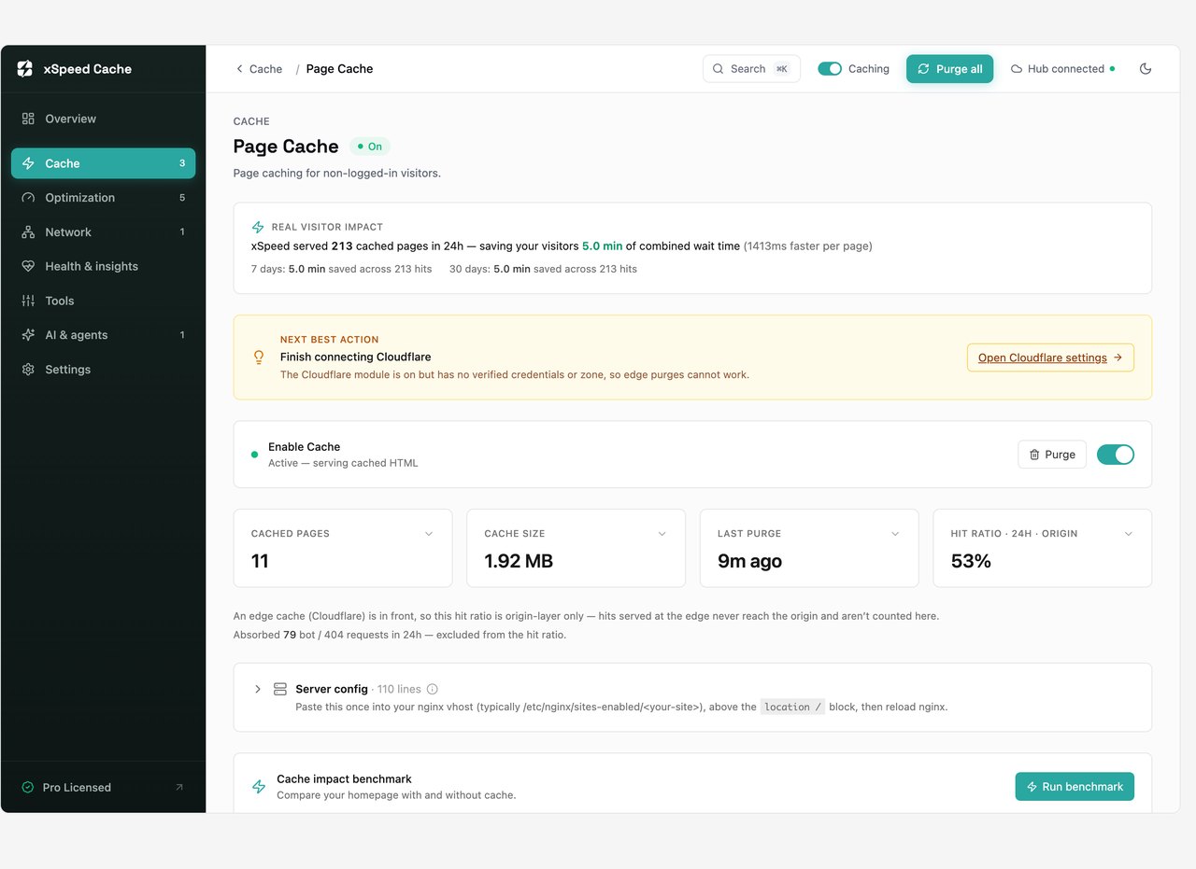Click the Hub connected cloud icon
The width and height of the screenshot is (1196, 869).
[x=1017, y=69]
